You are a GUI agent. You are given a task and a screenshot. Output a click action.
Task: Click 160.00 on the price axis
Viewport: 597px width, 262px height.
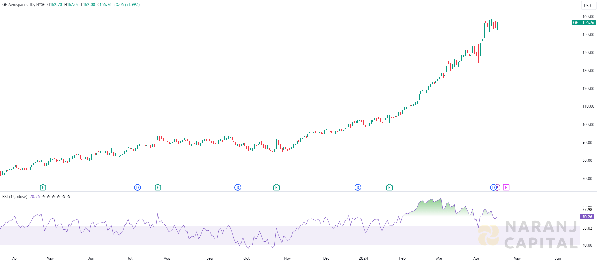588,17
